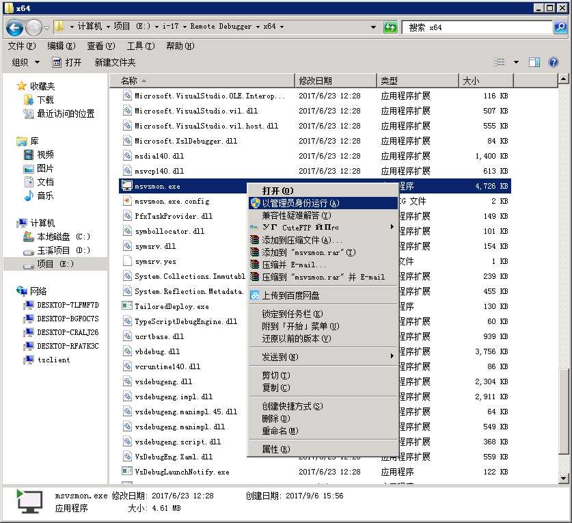Click the Back navigation arrow button
The image size is (572, 523).
coord(14,28)
